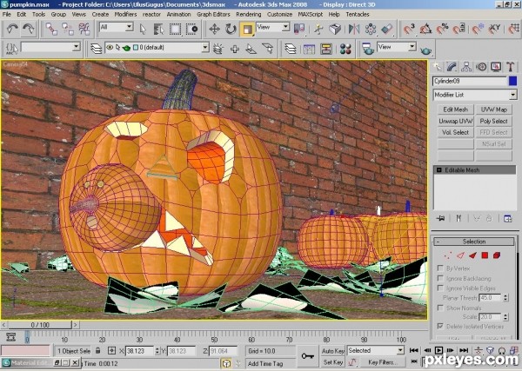
Task: Click the Unwrap UVW button
Action: (455, 121)
